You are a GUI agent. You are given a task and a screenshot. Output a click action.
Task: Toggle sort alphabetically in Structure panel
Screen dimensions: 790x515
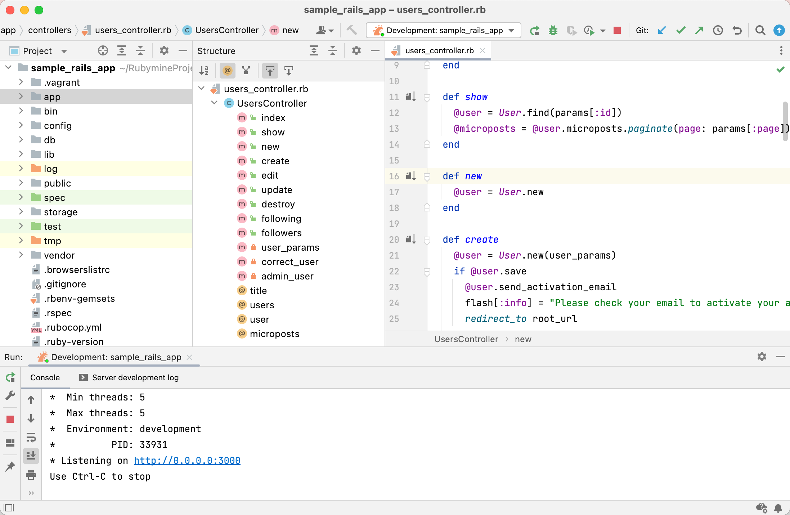[x=204, y=71]
